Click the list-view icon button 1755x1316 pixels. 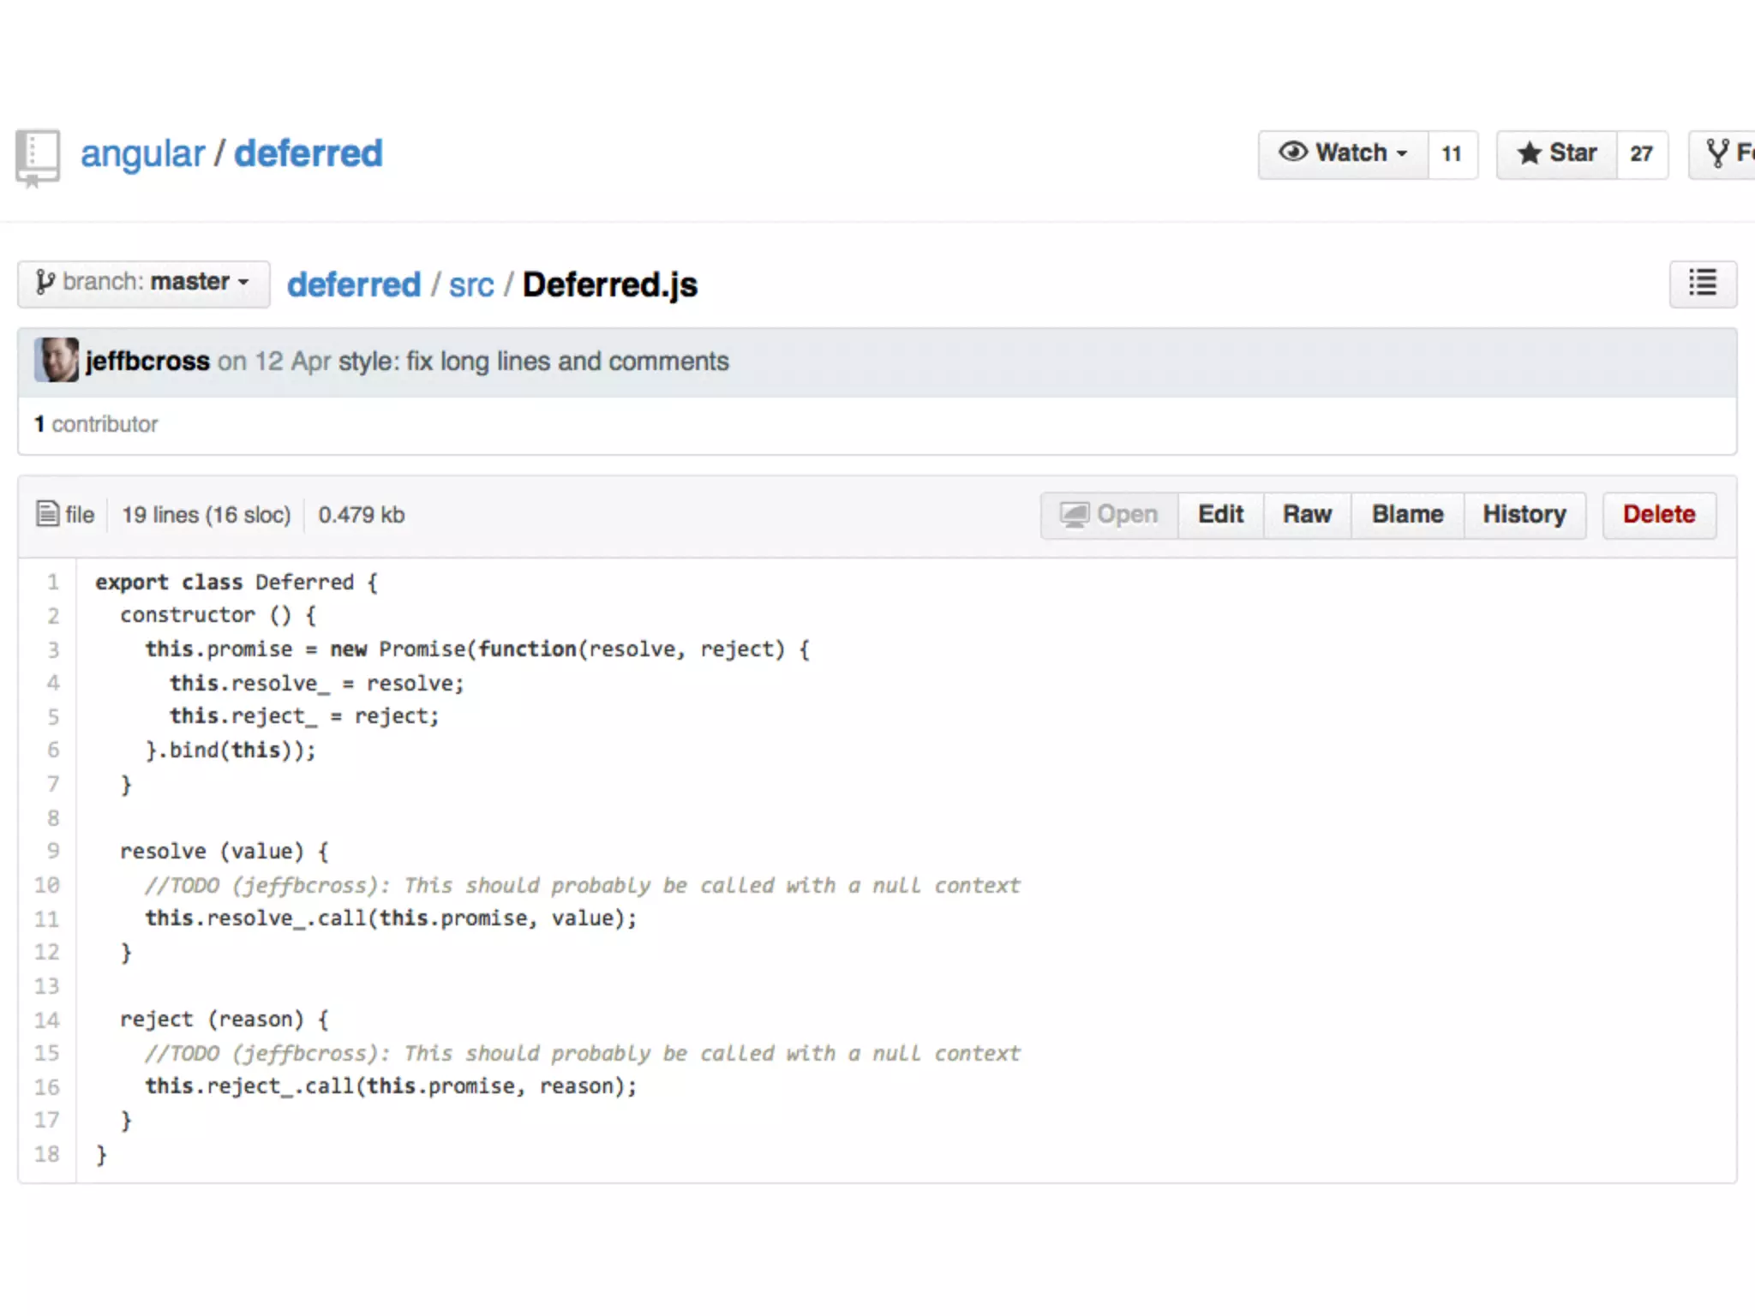1702,283
